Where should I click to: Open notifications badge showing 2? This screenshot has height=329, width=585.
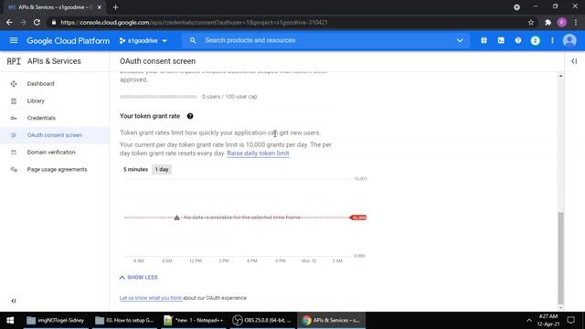point(535,40)
